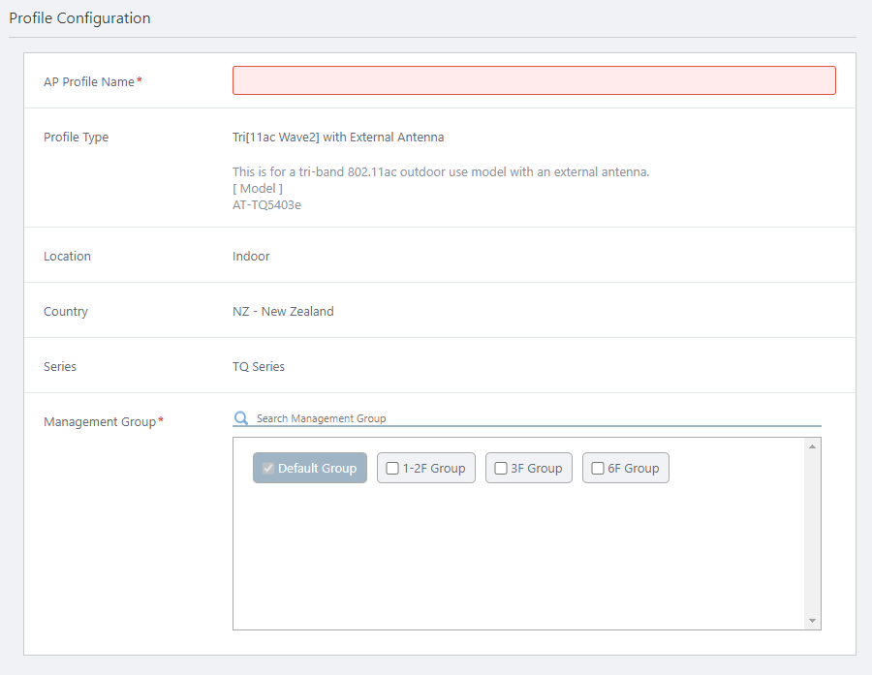Focus the AP Profile Name input field
The width and height of the screenshot is (872, 675).
[x=534, y=80]
